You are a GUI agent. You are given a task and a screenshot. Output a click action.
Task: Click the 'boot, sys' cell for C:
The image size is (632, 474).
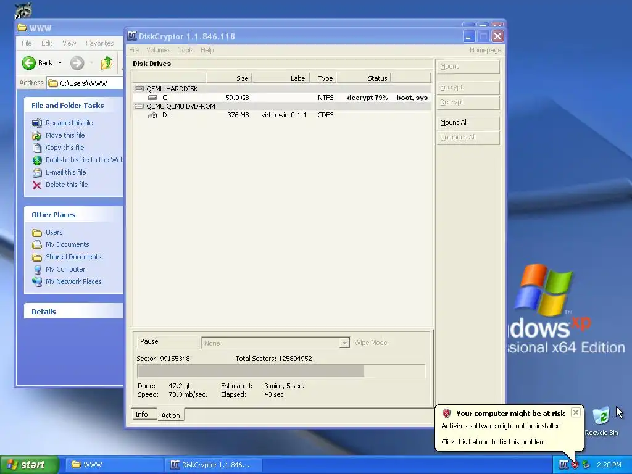tap(412, 98)
